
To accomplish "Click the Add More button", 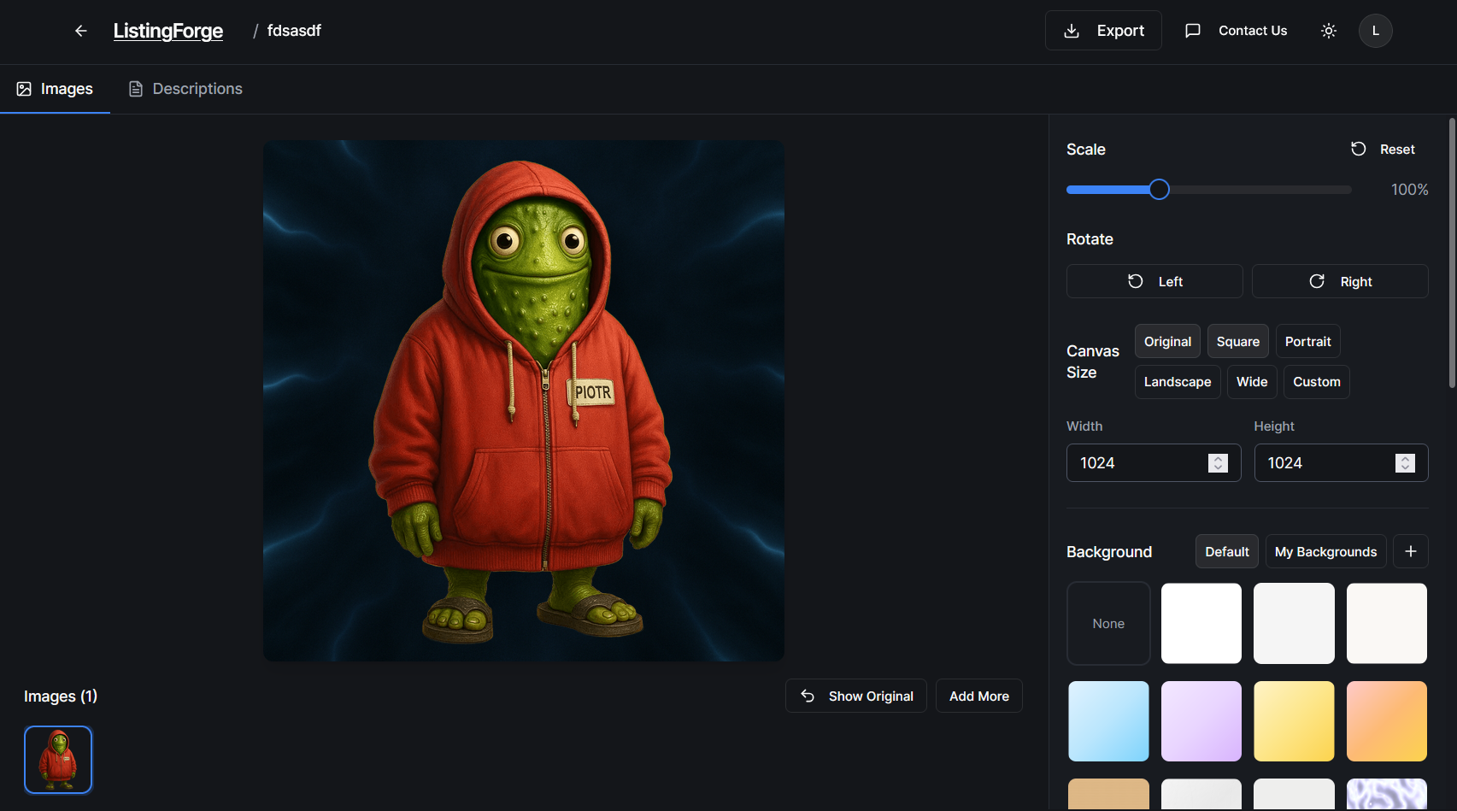I will [978, 696].
